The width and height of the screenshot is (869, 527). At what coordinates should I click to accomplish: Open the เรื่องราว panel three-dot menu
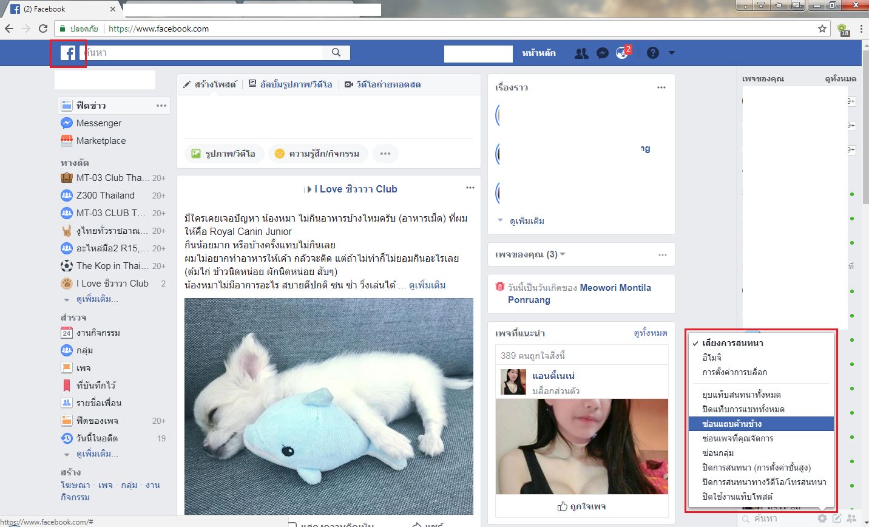tap(661, 87)
